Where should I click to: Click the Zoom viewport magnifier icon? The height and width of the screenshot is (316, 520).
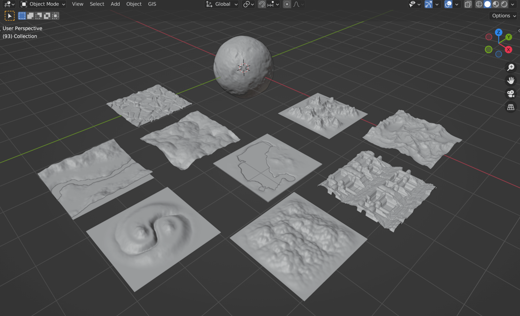point(511,67)
